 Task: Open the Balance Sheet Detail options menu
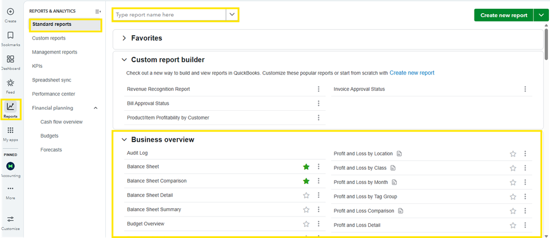pyautogui.click(x=319, y=195)
